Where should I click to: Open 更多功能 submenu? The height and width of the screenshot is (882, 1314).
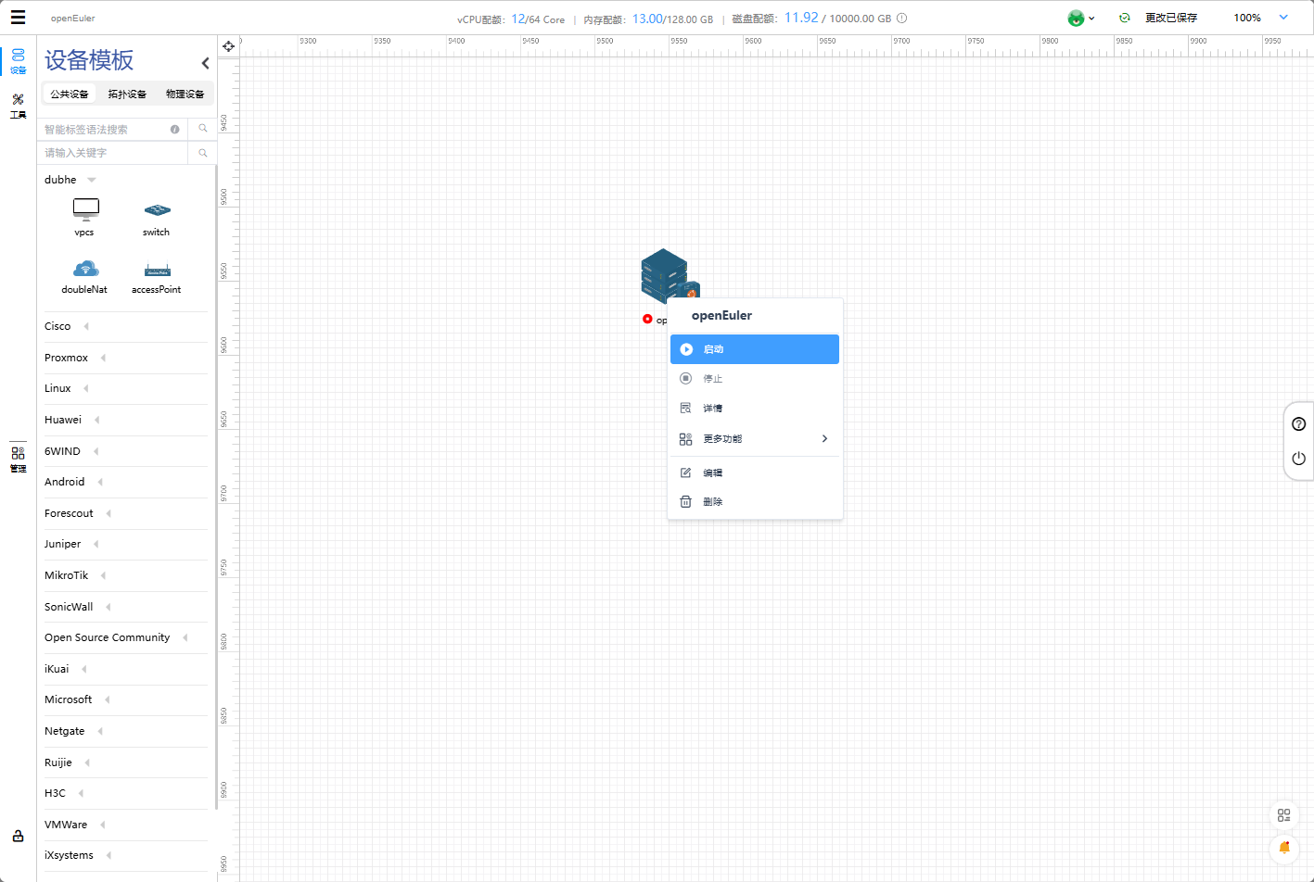pyautogui.click(x=755, y=439)
